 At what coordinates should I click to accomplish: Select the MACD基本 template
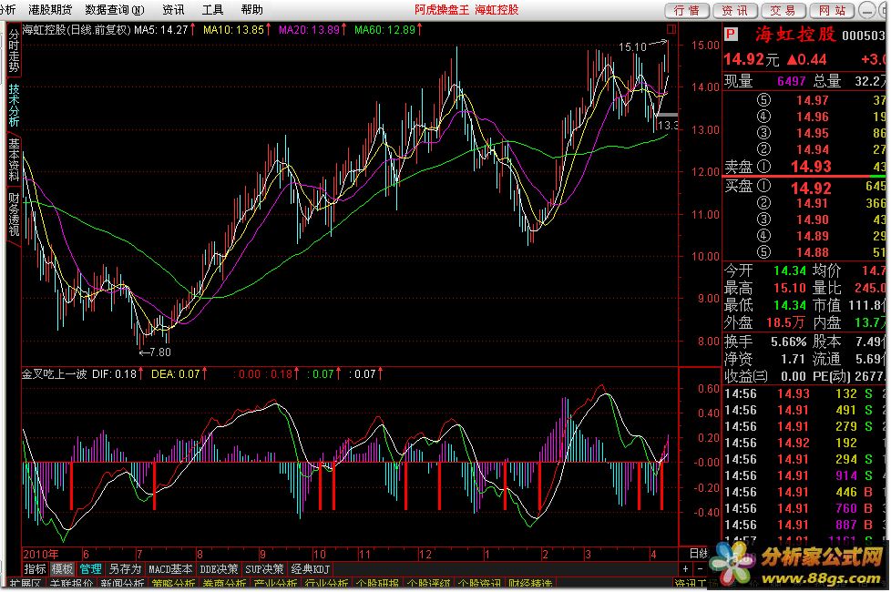pyautogui.click(x=170, y=568)
